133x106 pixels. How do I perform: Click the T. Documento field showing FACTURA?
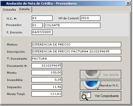coord(76,59)
